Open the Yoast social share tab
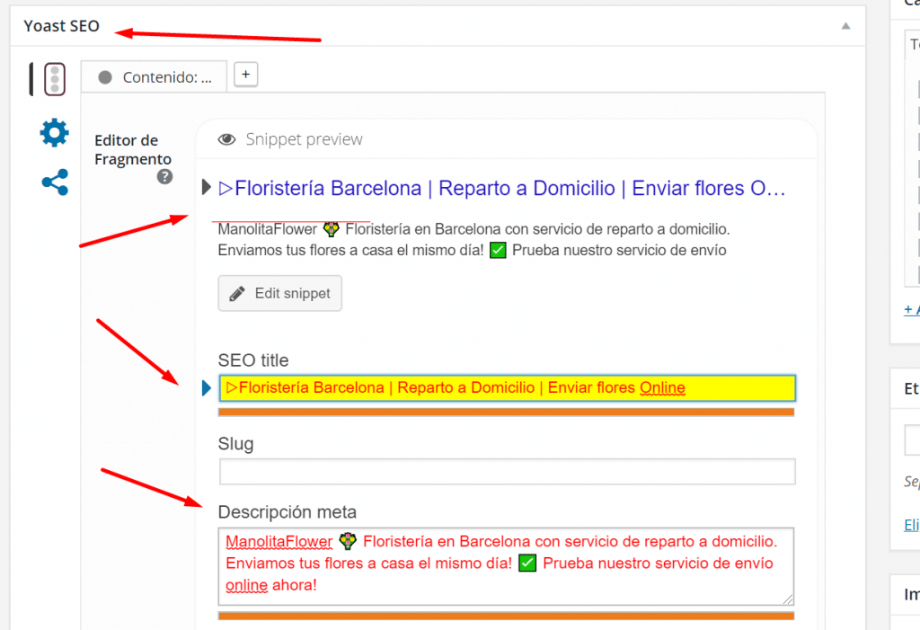The height and width of the screenshot is (630, 920). click(x=54, y=183)
